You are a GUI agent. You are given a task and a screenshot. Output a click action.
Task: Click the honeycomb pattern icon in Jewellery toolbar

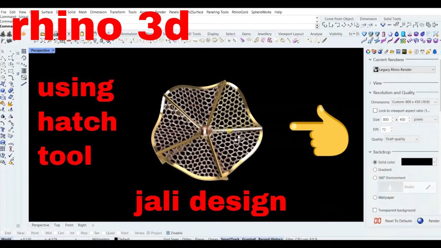(x=263, y=40)
